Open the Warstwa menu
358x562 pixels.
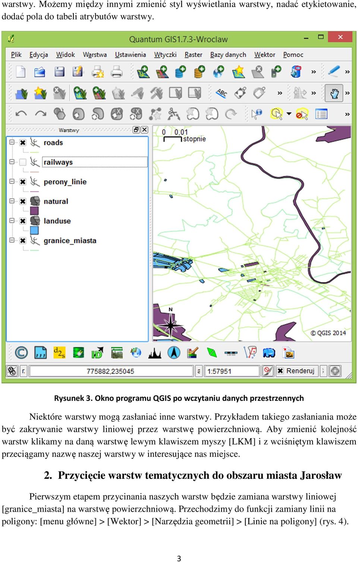click(95, 54)
